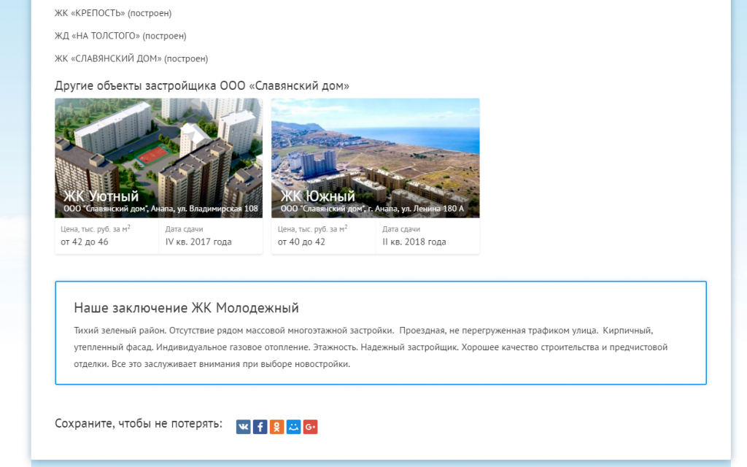Share via Google Plus red icon
747x467 pixels.
(x=310, y=426)
